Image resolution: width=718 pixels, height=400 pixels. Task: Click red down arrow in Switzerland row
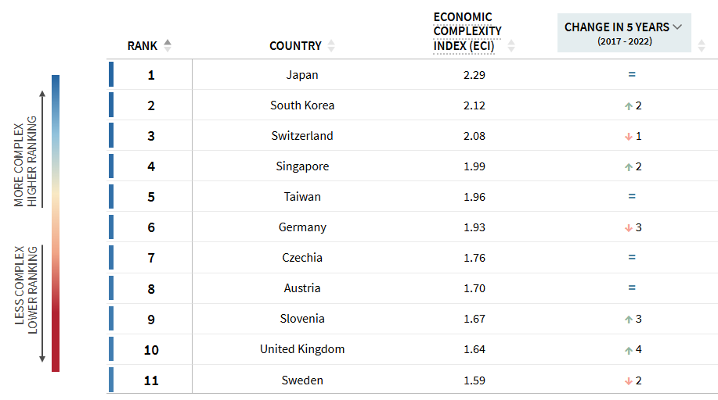click(628, 136)
